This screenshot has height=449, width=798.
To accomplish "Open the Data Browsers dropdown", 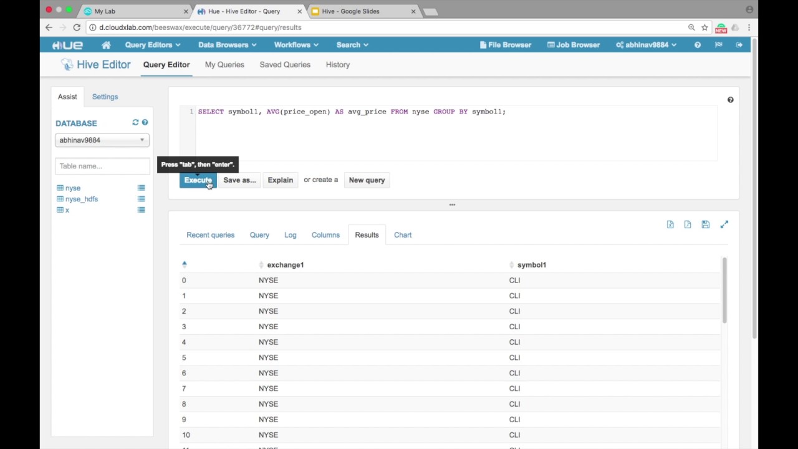I will click(227, 45).
